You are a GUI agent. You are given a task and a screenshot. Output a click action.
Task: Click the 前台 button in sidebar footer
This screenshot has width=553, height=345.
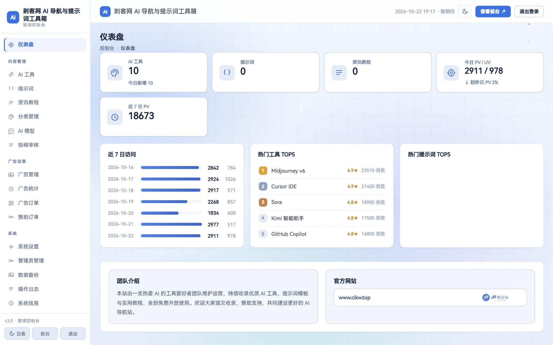click(45, 334)
